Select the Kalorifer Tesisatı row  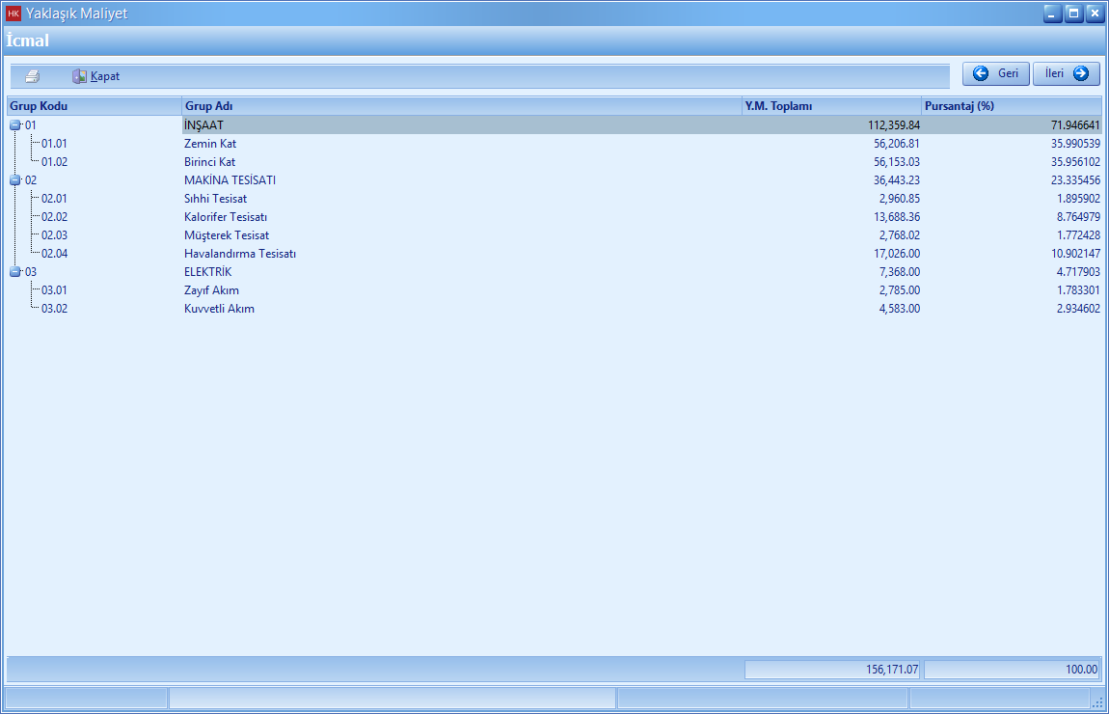[226, 217]
